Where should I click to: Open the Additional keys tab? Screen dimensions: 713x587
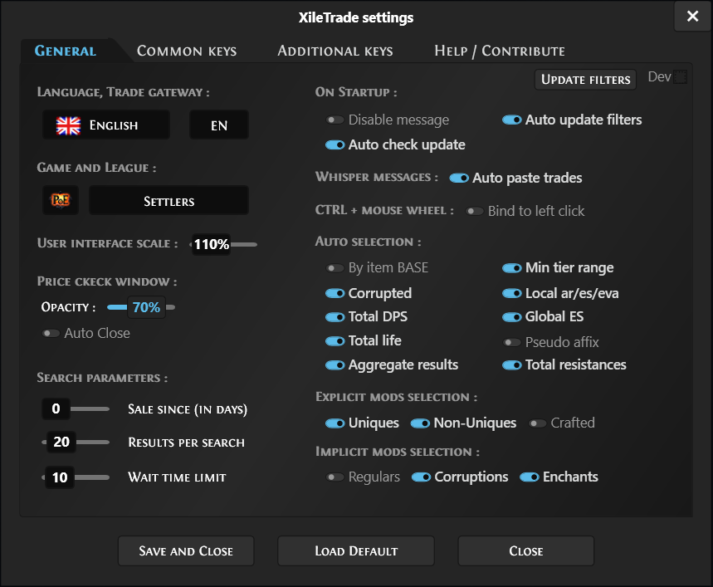[335, 51]
